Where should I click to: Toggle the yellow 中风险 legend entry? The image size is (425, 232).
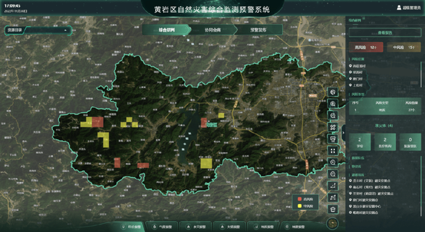click(305, 206)
